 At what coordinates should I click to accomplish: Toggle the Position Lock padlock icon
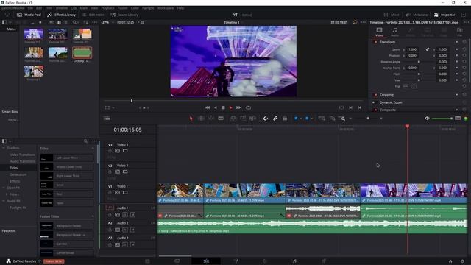(x=285, y=119)
